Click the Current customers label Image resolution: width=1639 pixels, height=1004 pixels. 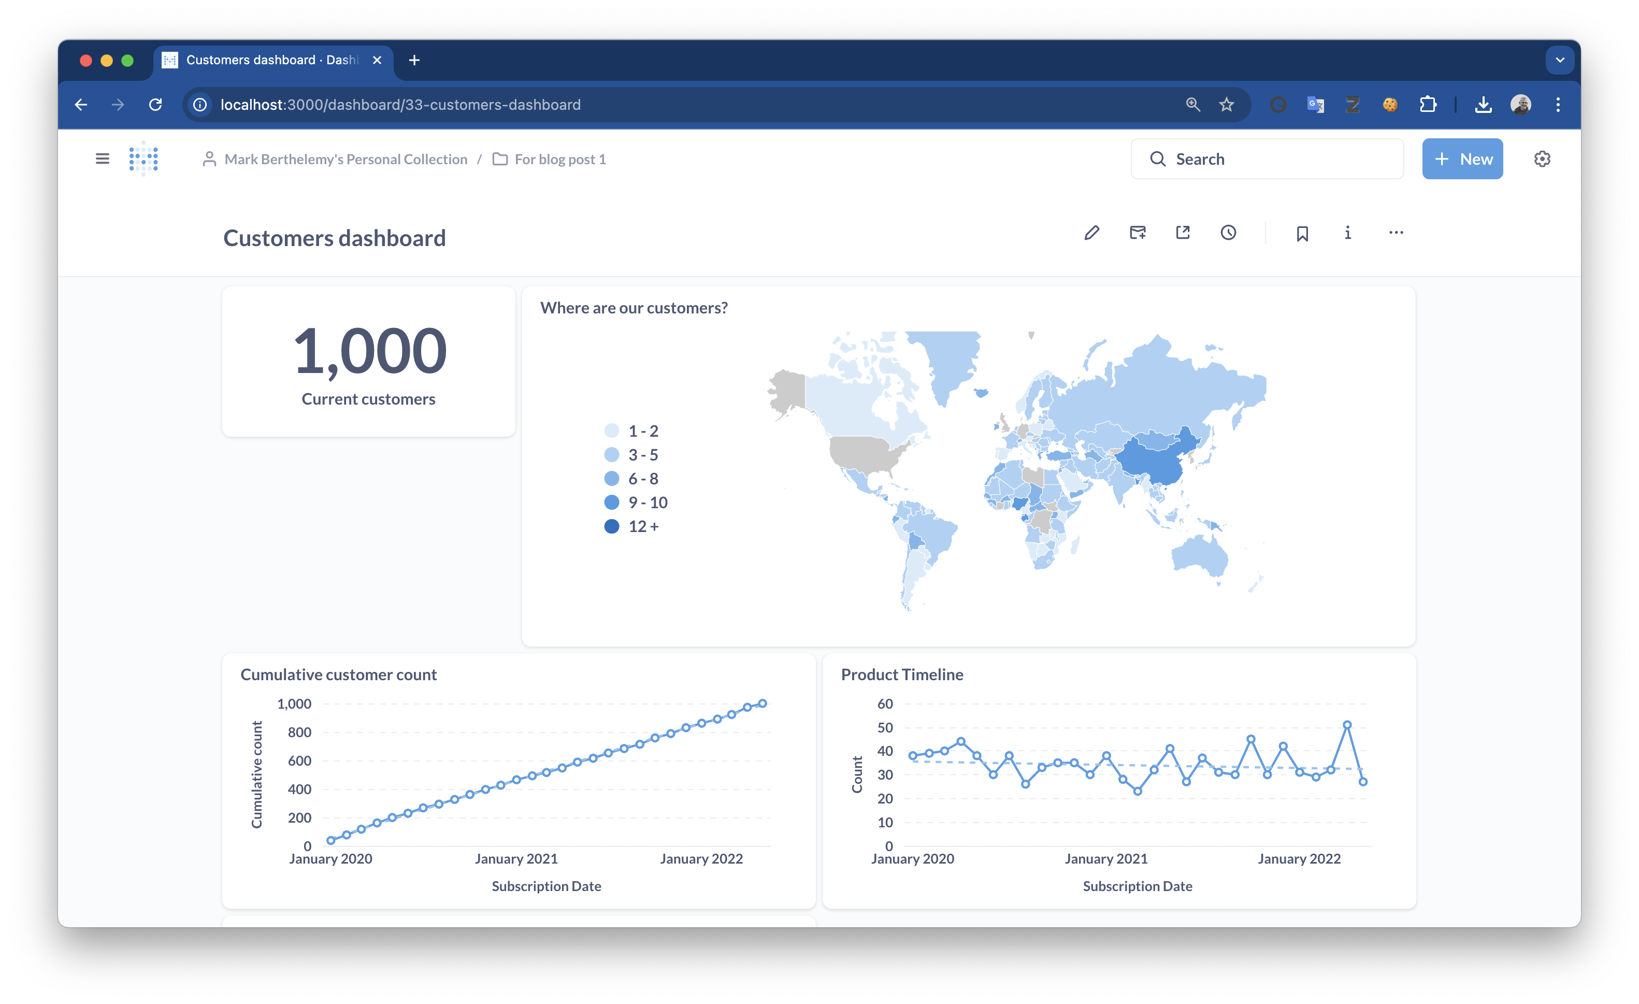(368, 398)
